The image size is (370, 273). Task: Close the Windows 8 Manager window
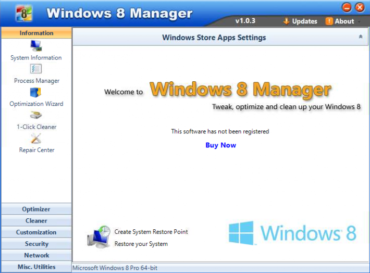pos(360,7)
